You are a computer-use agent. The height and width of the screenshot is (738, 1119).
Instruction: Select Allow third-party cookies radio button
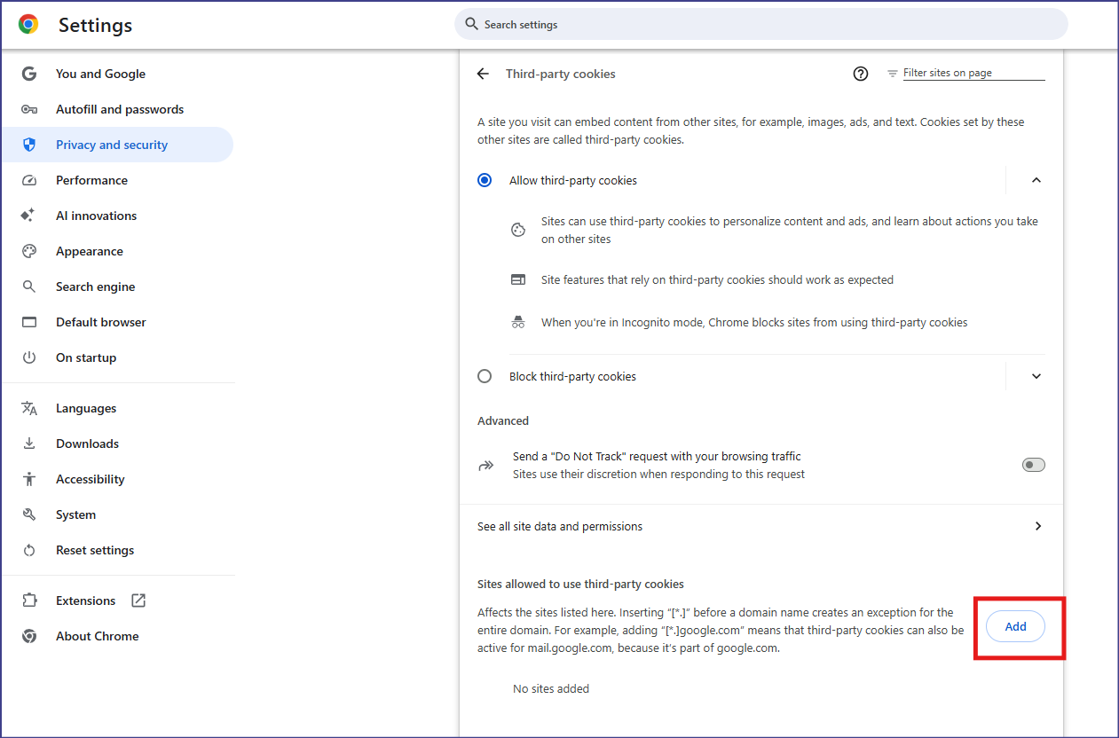[485, 180]
